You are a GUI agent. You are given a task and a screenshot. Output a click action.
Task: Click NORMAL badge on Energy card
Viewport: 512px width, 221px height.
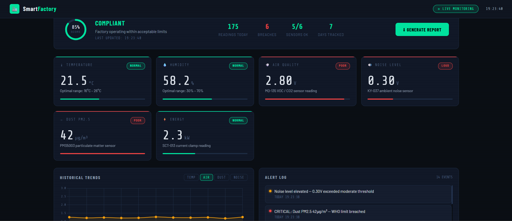pos(238,121)
